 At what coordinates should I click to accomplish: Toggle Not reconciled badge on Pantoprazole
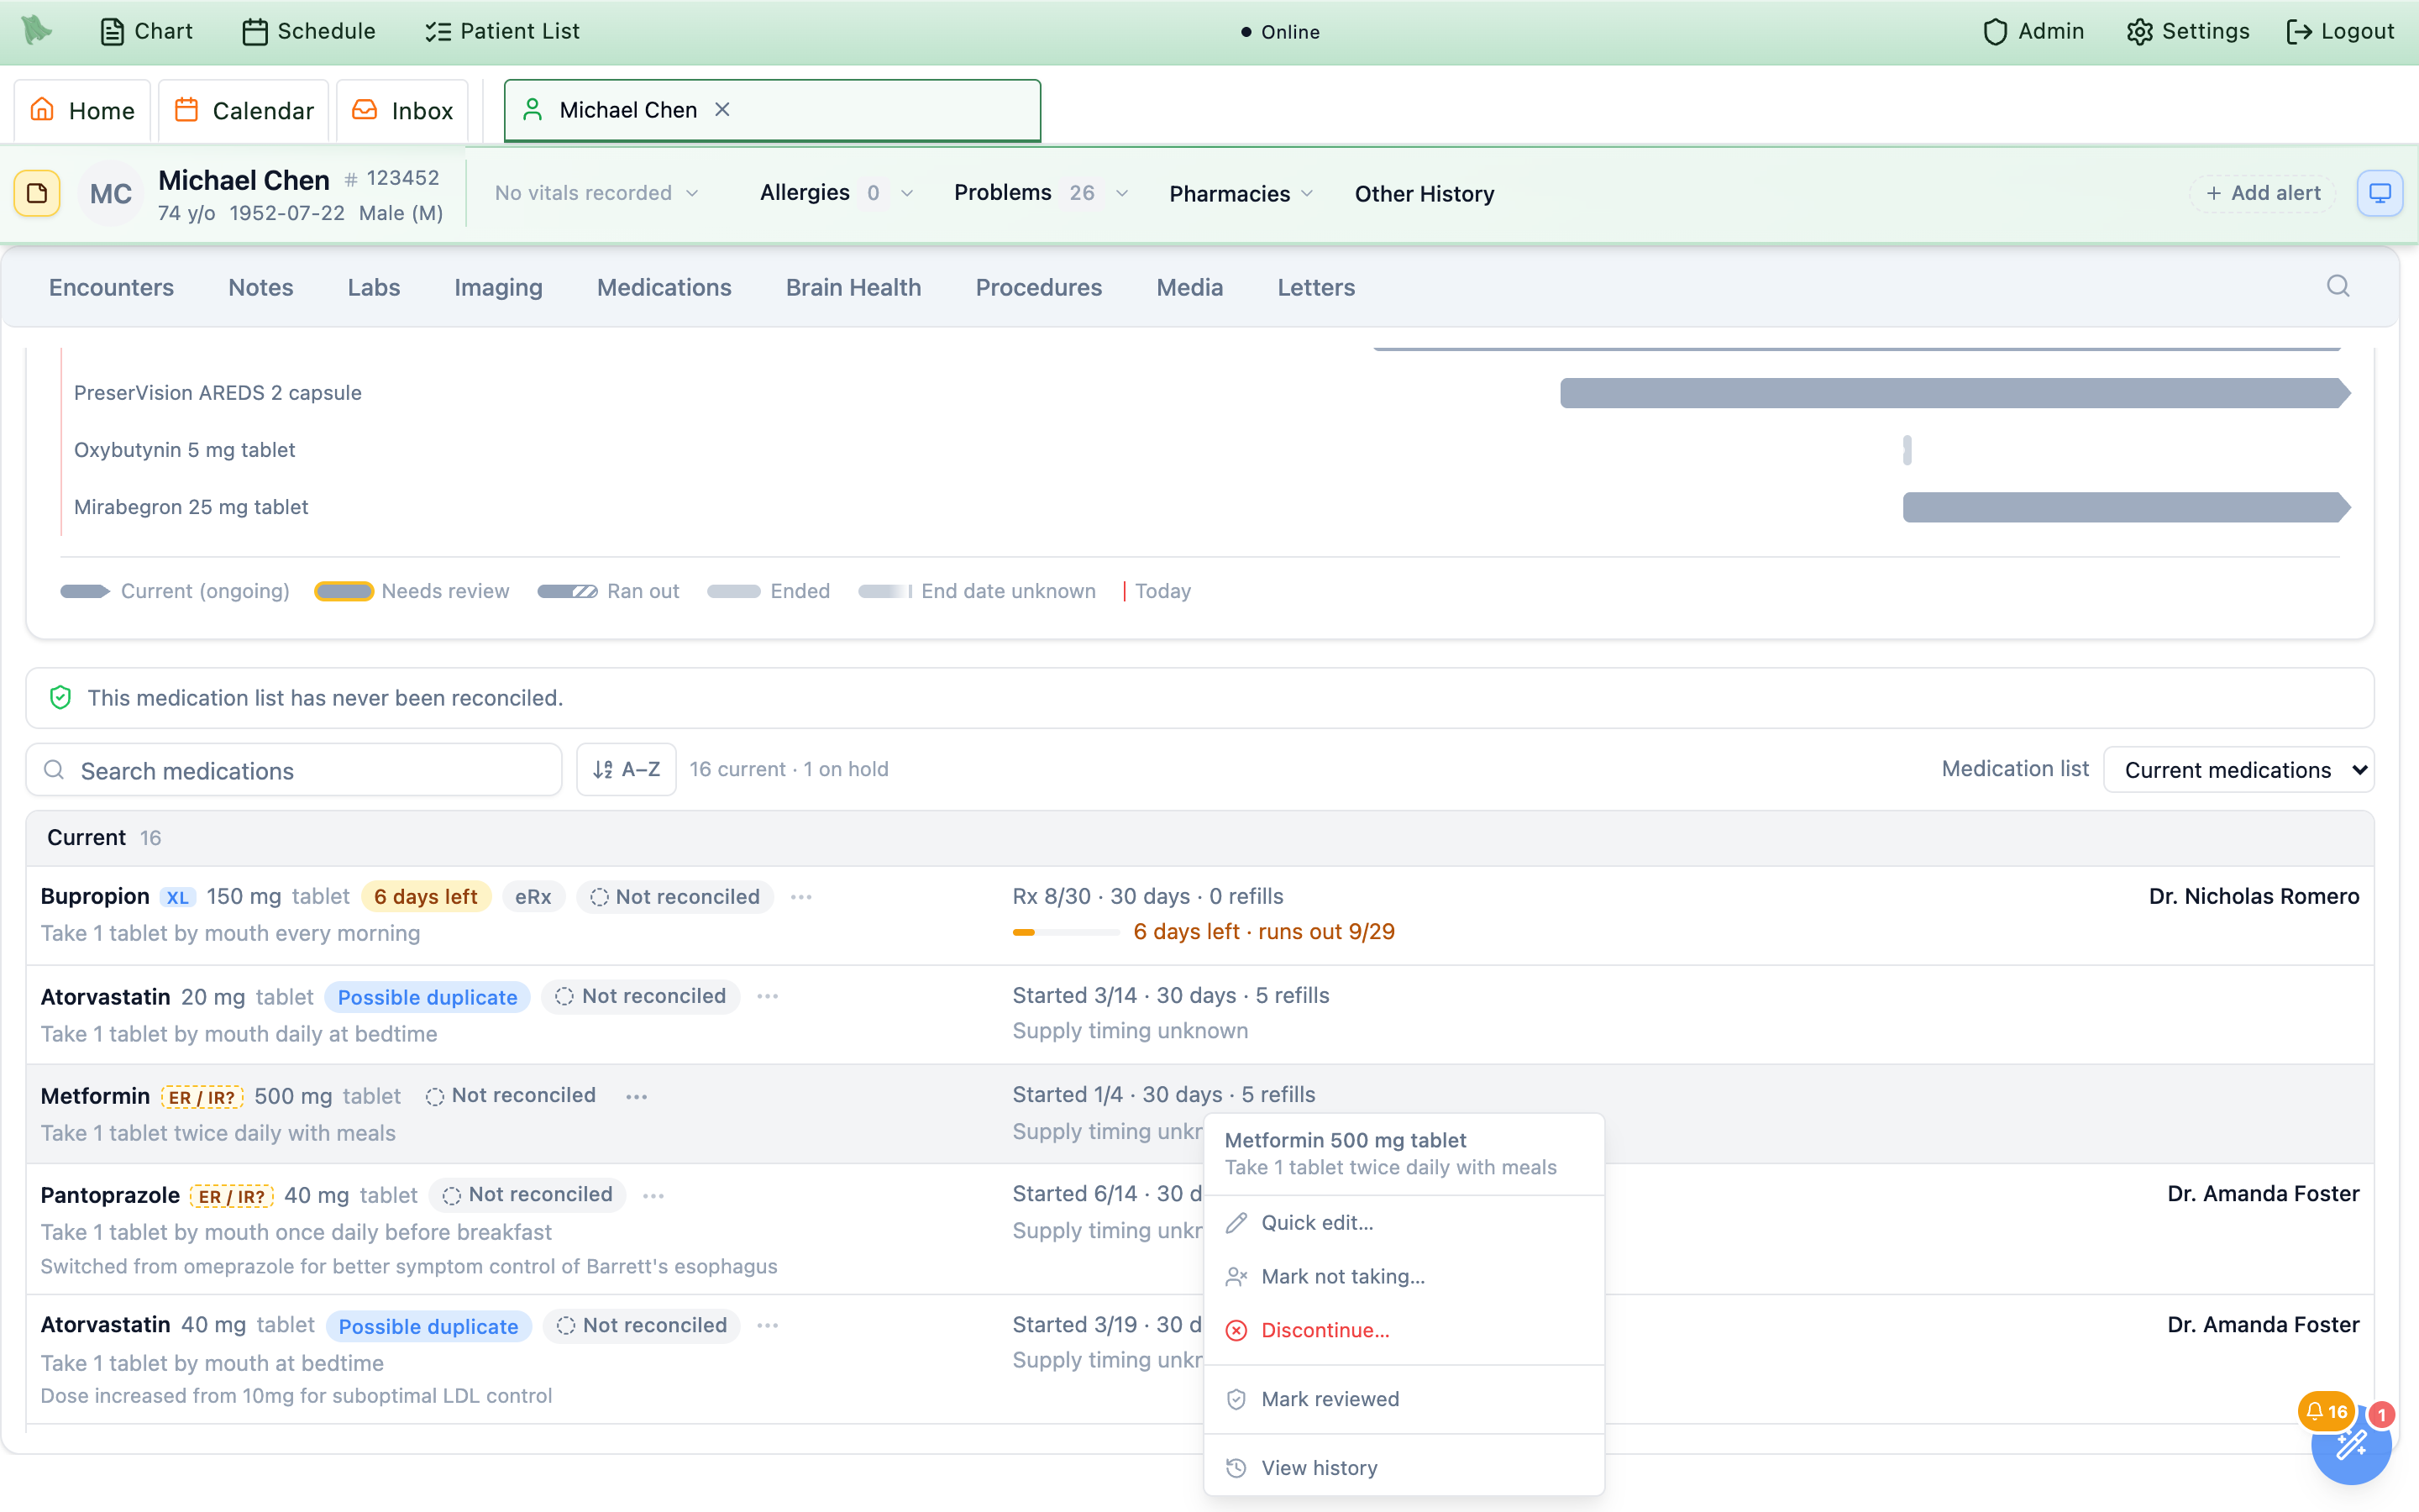pos(527,1194)
